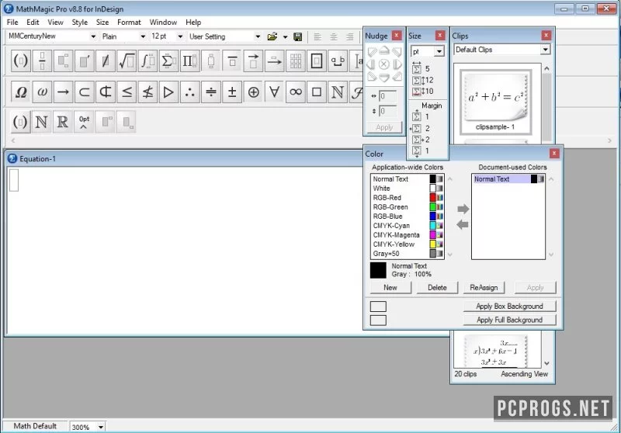Open the View menu
Viewport: 621px width, 433px height.
(55, 23)
